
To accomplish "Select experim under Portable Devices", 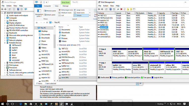I will [x=15, y=48].
